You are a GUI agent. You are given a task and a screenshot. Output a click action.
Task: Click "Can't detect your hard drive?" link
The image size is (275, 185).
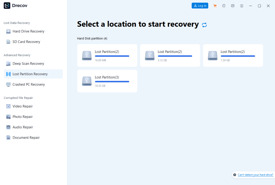[x=255, y=175]
